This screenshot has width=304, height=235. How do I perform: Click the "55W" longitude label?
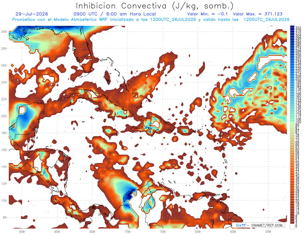(268, 232)
